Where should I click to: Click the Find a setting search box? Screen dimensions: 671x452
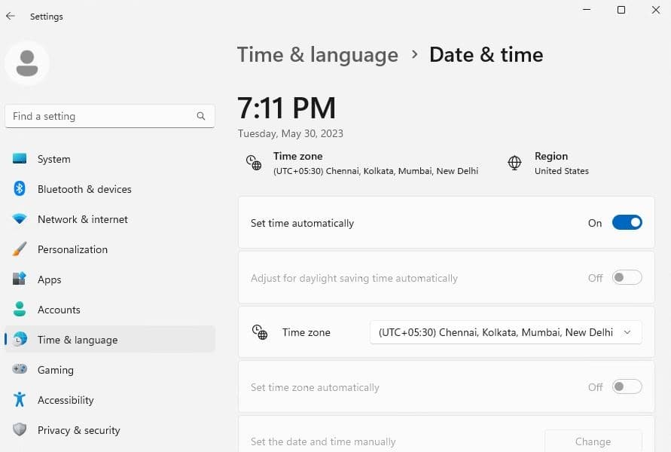click(102, 116)
